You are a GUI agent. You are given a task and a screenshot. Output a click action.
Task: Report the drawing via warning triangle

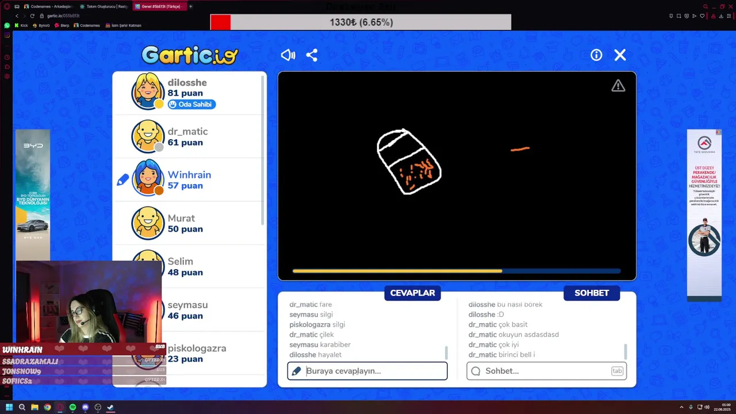[x=618, y=86]
